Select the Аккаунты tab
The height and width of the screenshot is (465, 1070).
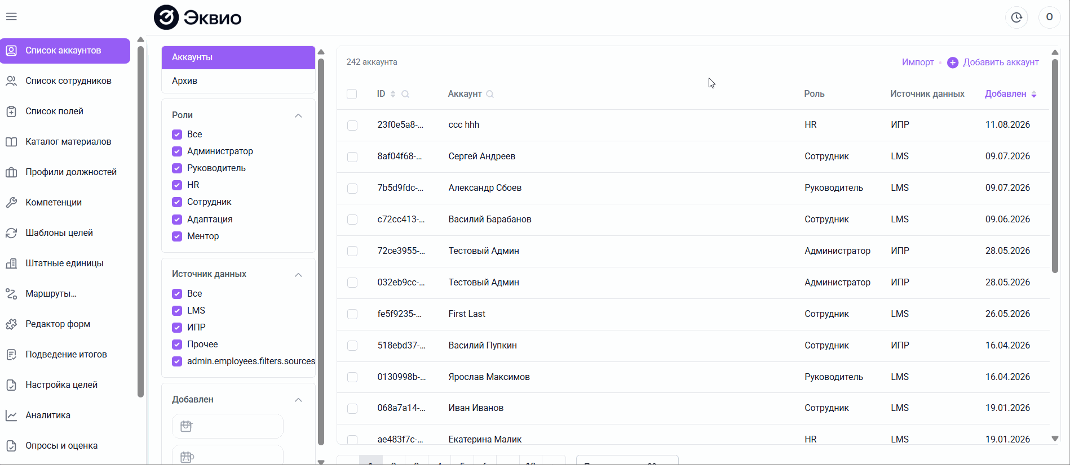(x=238, y=57)
